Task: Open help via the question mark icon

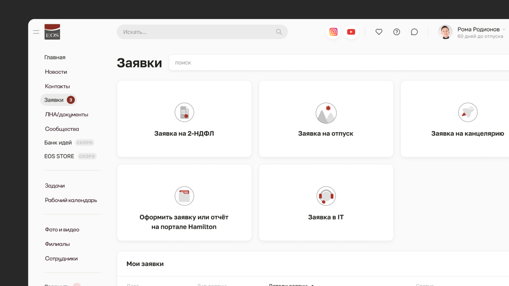Action: (397, 32)
